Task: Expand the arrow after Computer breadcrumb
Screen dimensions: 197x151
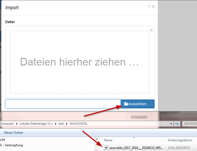Action: point(17,124)
